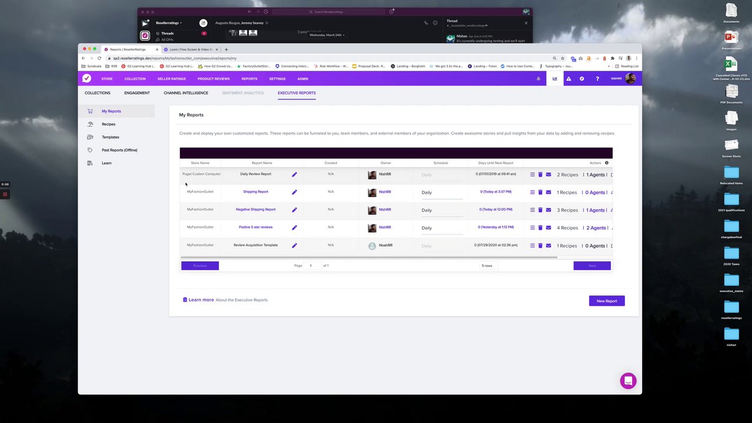Switch to the ENGAGEMENT sub-tab
This screenshot has width=752, height=423.
tap(137, 93)
